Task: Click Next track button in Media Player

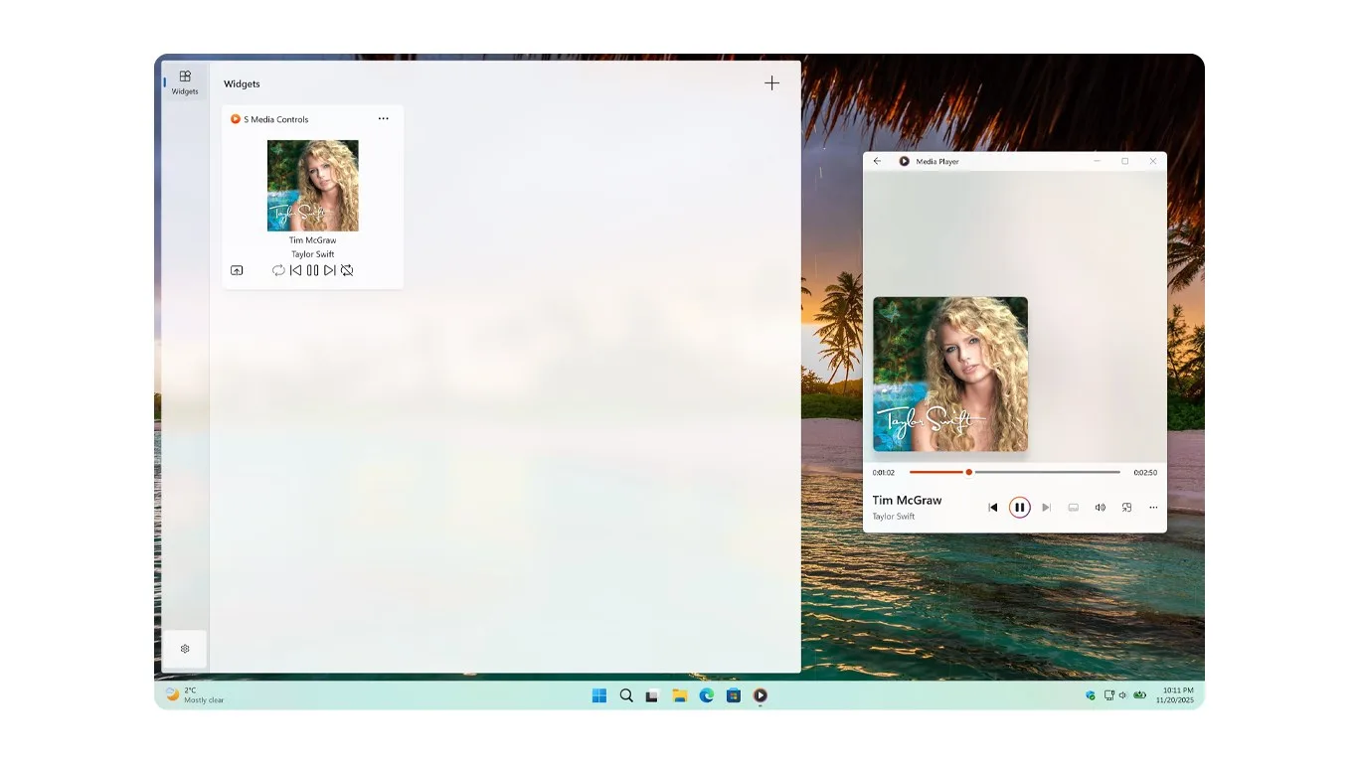Action: (1046, 508)
